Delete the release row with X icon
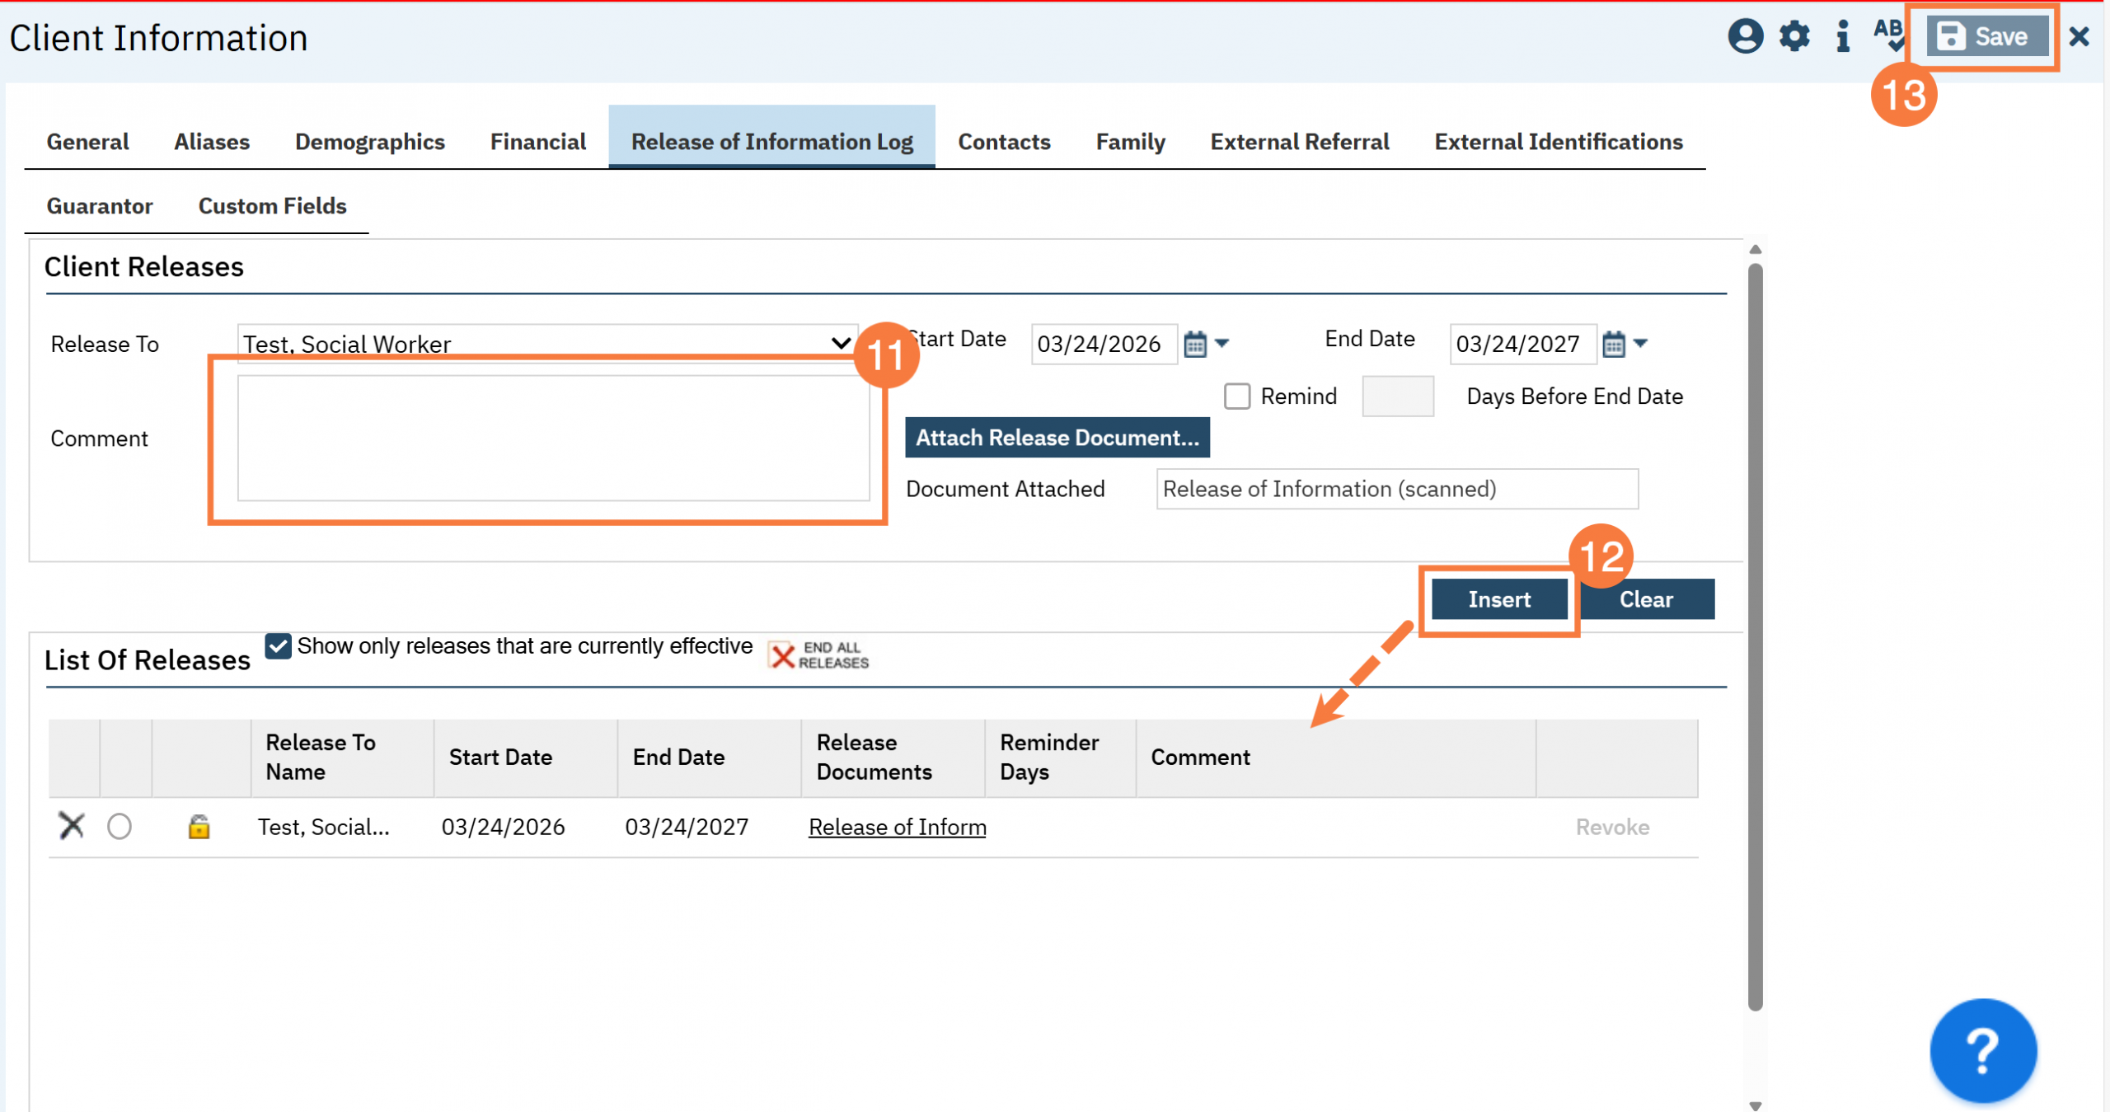This screenshot has width=2110, height=1112. pos(72,825)
